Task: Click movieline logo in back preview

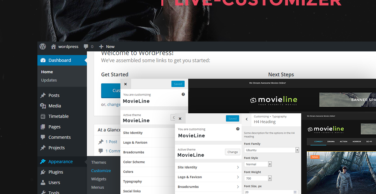Action: point(274,100)
